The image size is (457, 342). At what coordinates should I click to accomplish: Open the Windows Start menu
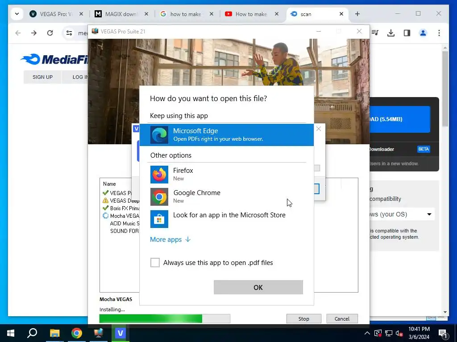pyautogui.click(x=11, y=333)
